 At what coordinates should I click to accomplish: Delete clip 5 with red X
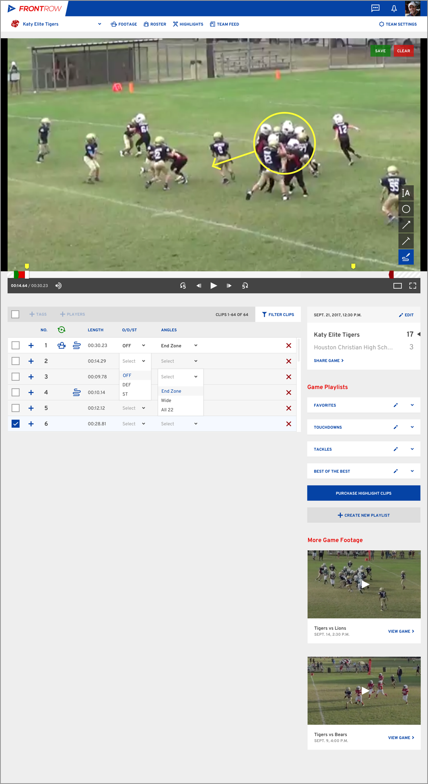coord(288,408)
